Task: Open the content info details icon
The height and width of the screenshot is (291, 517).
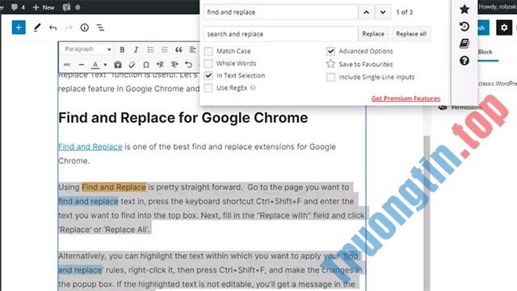Action: [x=84, y=27]
